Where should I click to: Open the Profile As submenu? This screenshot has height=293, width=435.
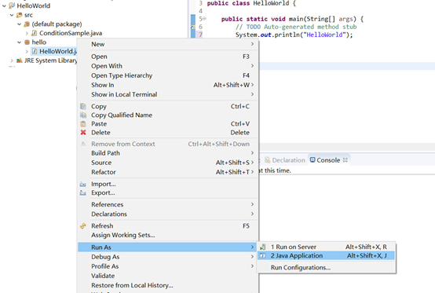click(167, 266)
